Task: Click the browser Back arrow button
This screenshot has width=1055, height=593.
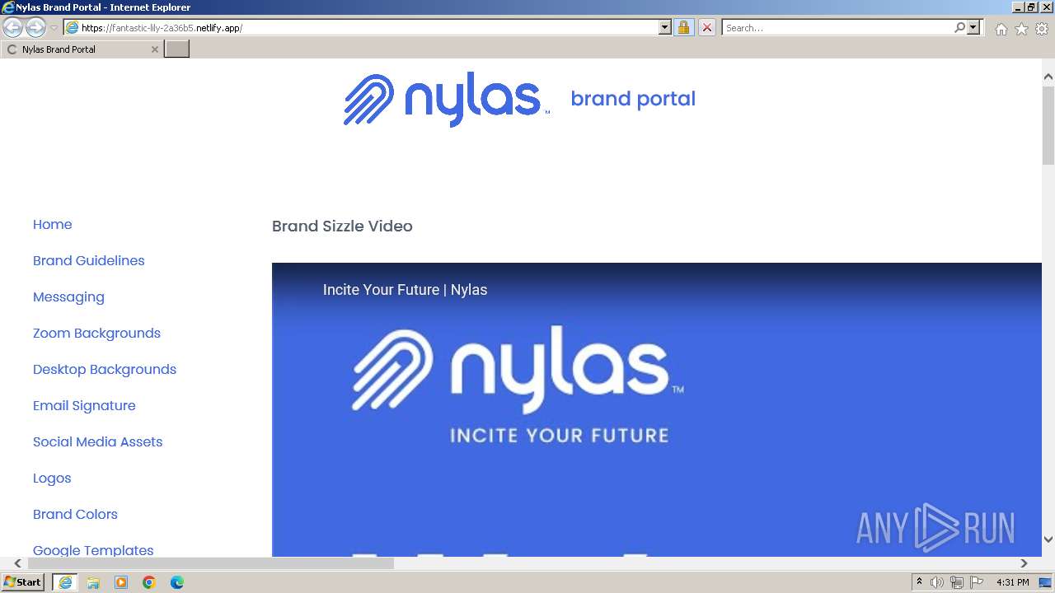Action: point(12,27)
